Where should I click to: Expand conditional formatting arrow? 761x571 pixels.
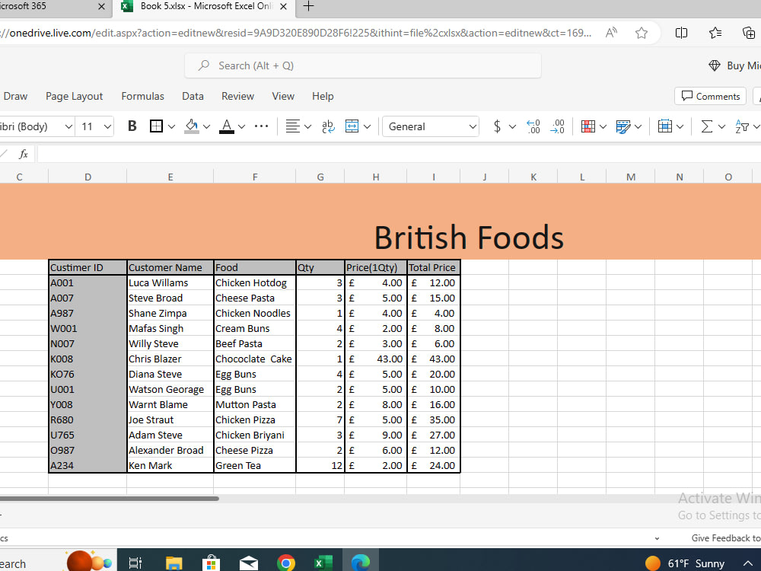603,126
